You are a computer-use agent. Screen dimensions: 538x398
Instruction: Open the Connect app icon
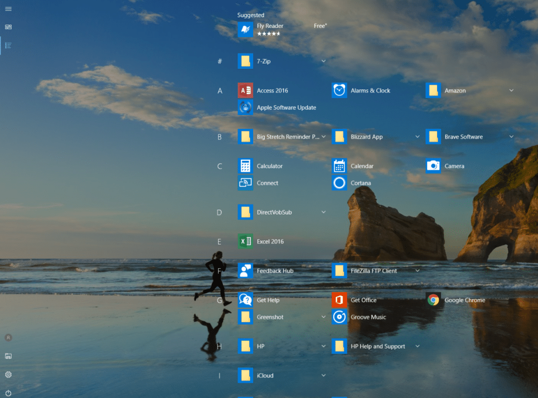pyautogui.click(x=245, y=183)
